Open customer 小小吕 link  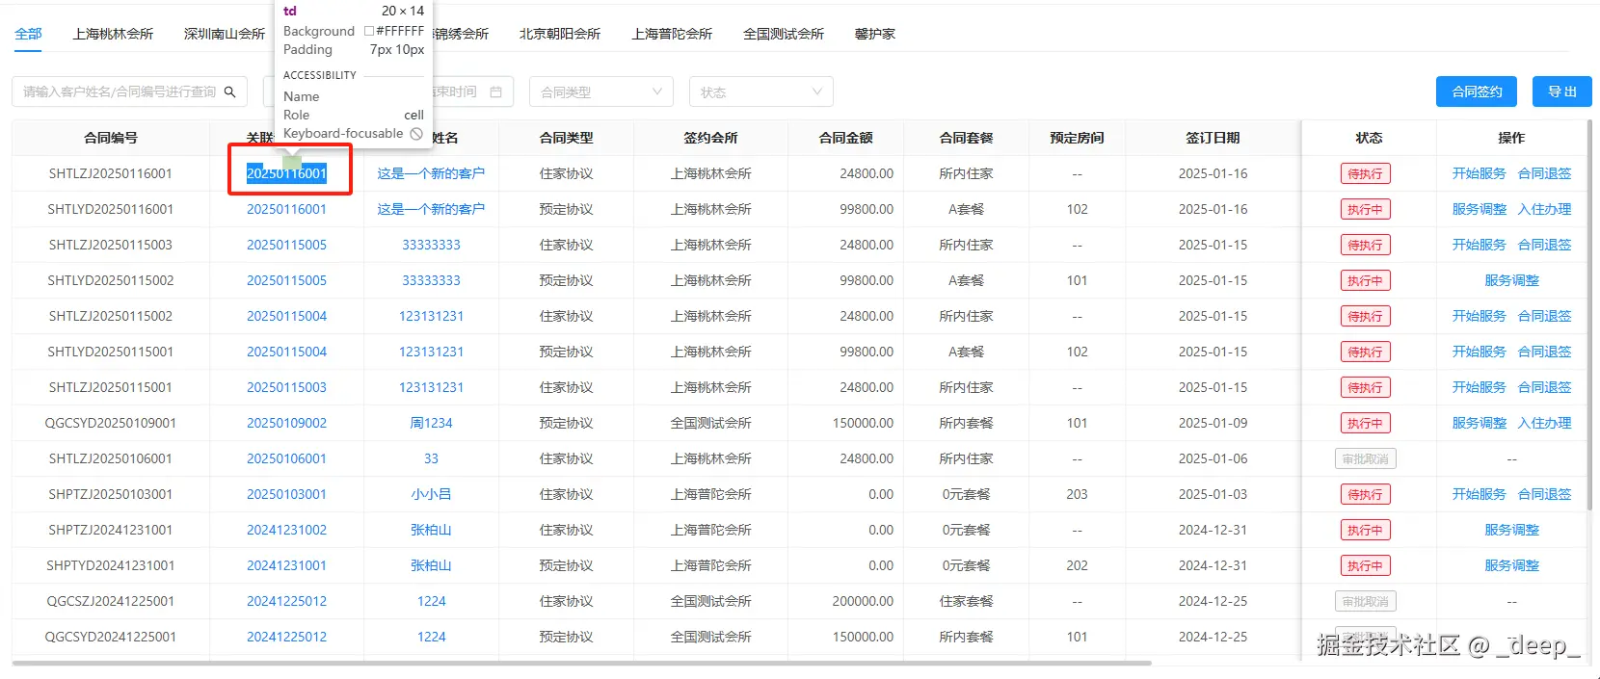(431, 494)
